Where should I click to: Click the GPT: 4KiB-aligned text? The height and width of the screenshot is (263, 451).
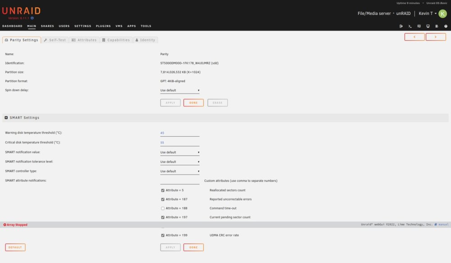pyautogui.click(x=173, y=81)
